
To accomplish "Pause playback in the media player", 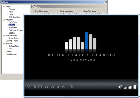I will [x=34, y=87].
